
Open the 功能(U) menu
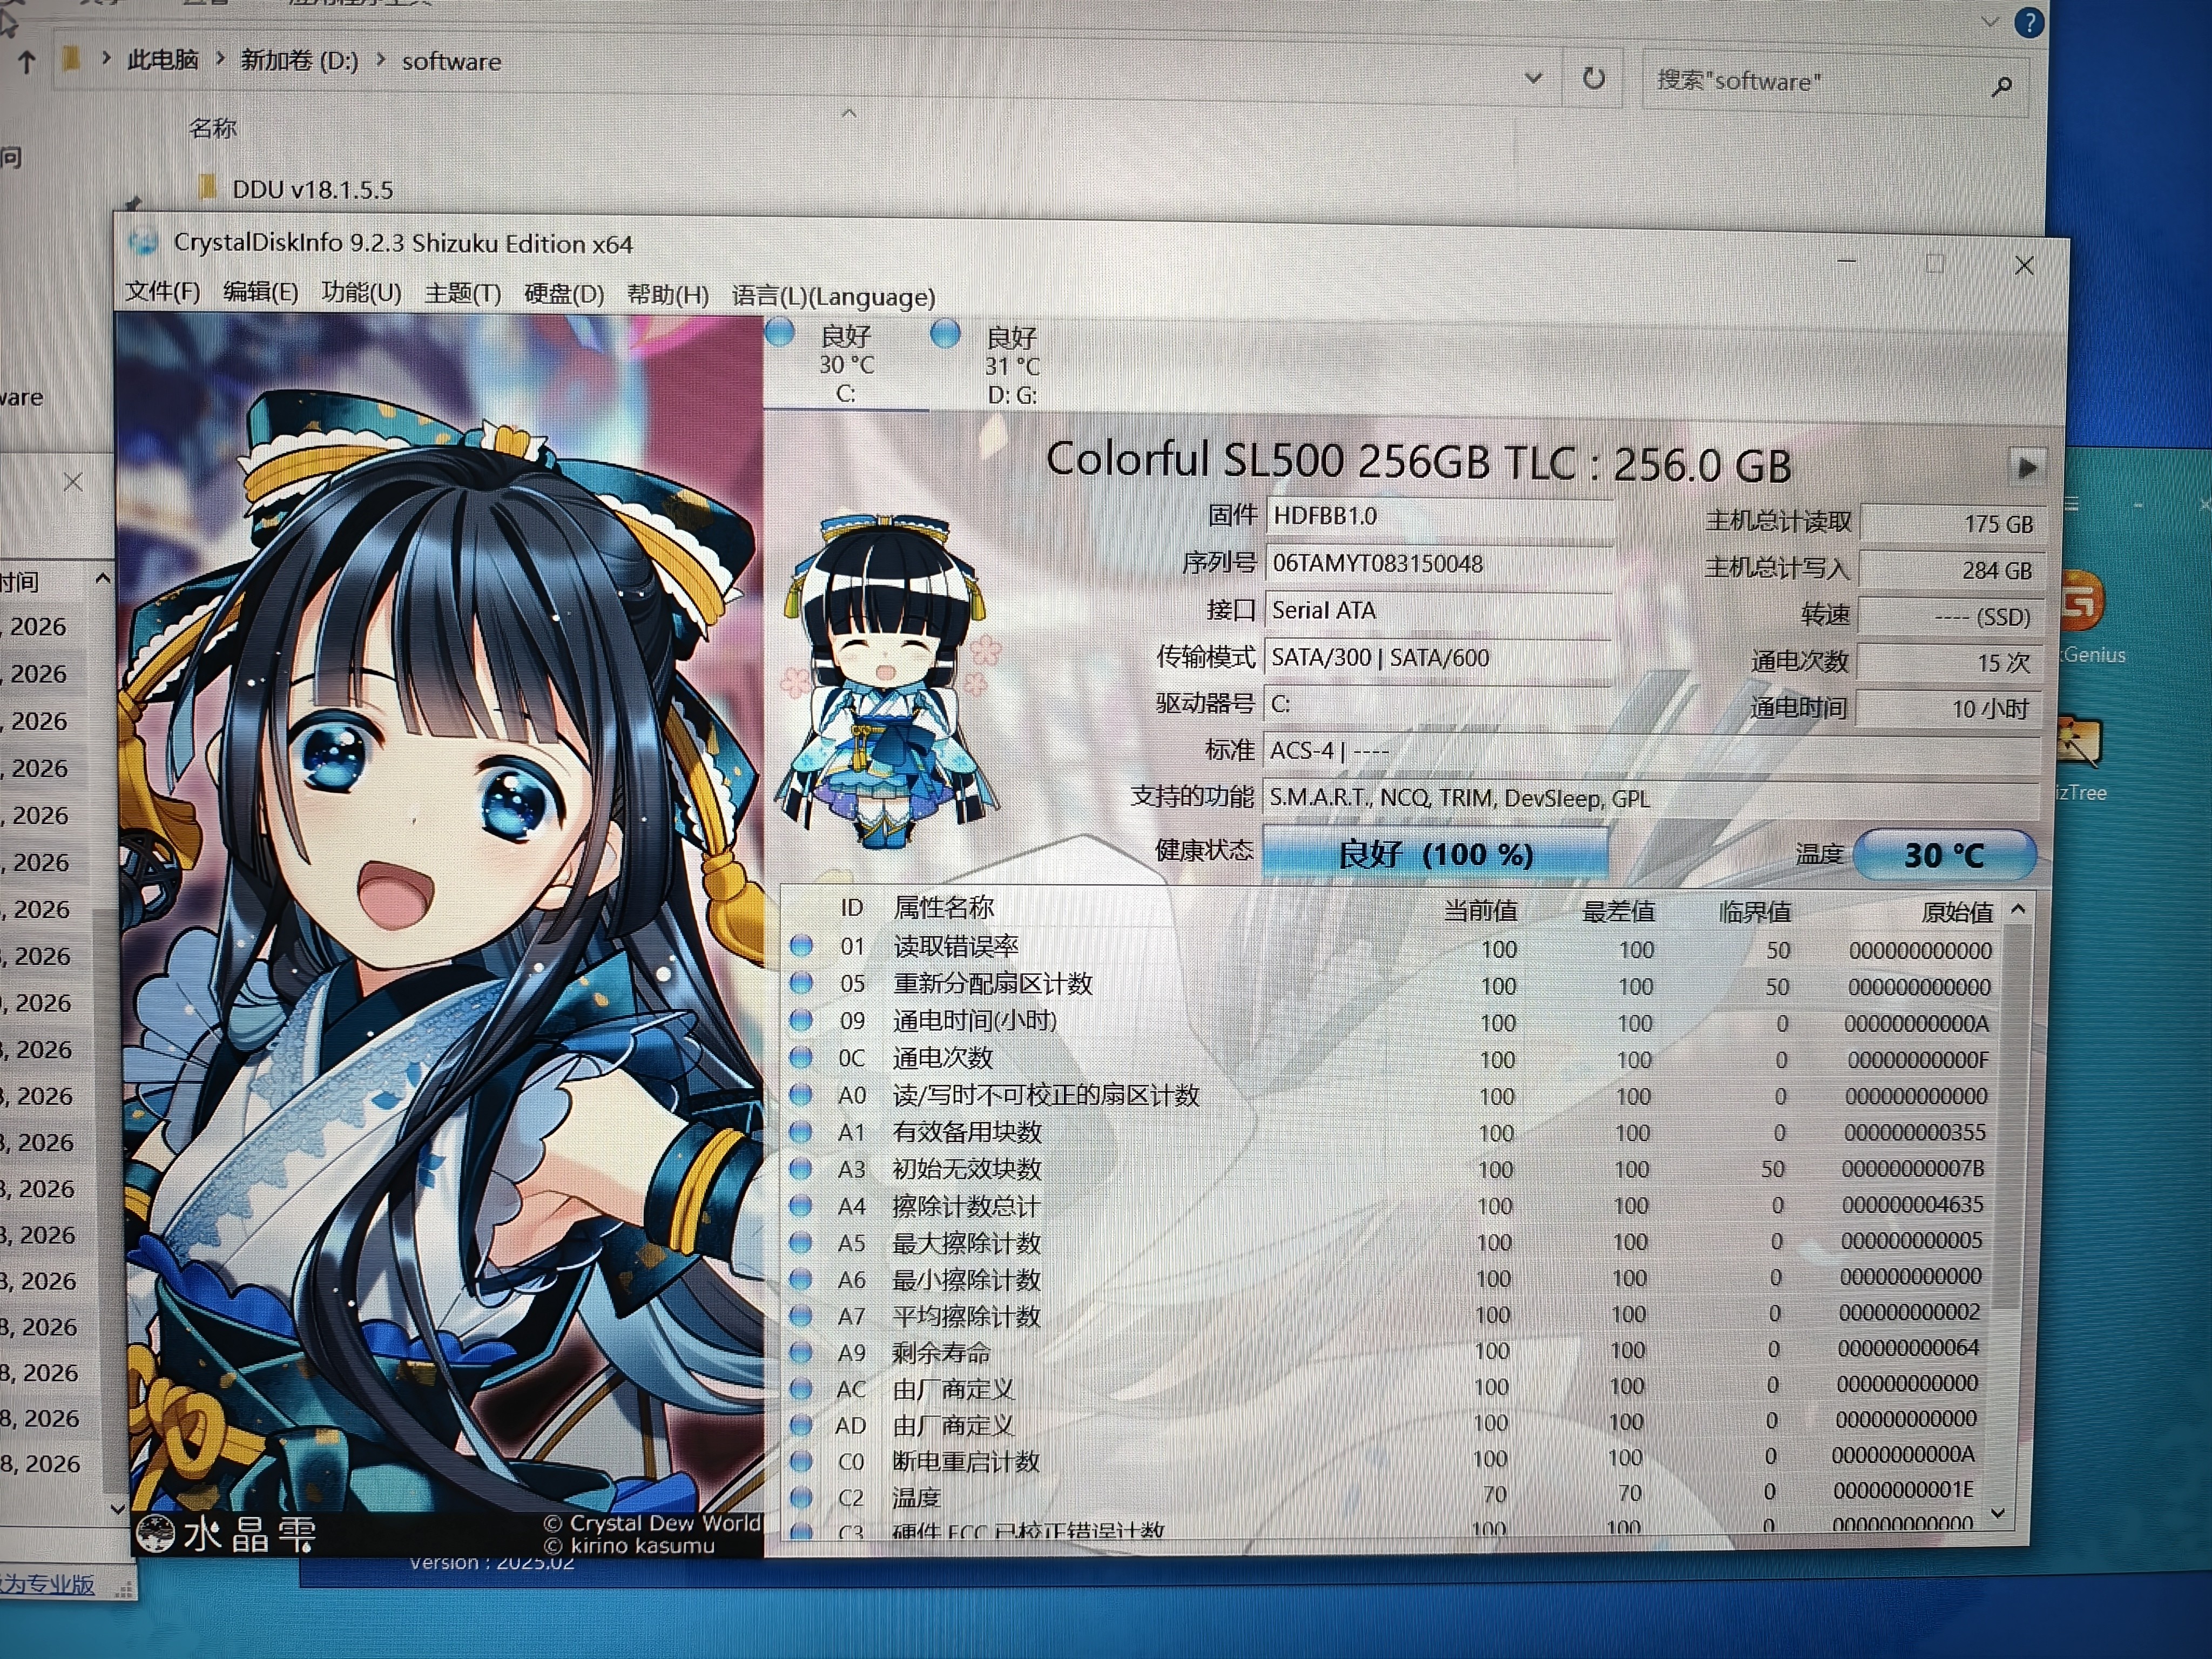(x=361, y=292)
